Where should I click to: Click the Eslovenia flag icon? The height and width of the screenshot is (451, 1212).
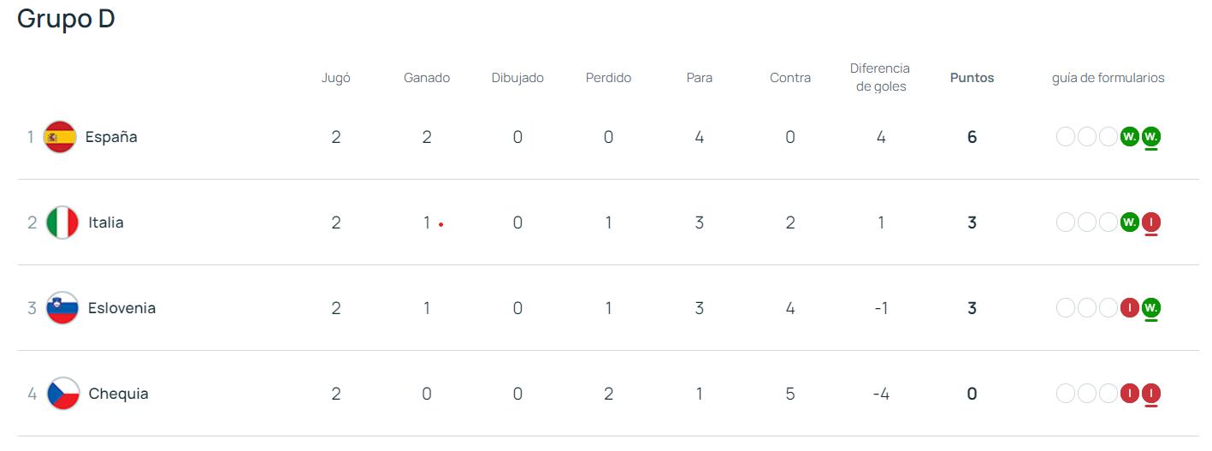point(62,308)
